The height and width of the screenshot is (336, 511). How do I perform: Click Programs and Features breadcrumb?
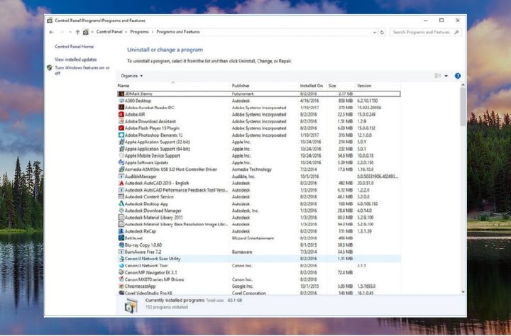click(x=178, y=32)
